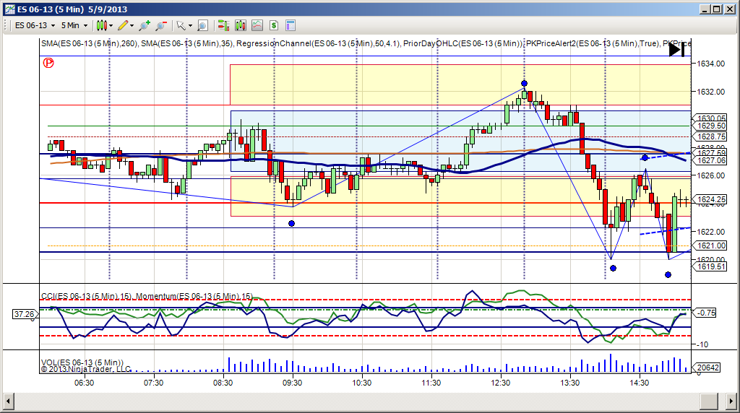Click the 1626.00 price axis label
Screen dimensions: 740x413
point(711,175)
